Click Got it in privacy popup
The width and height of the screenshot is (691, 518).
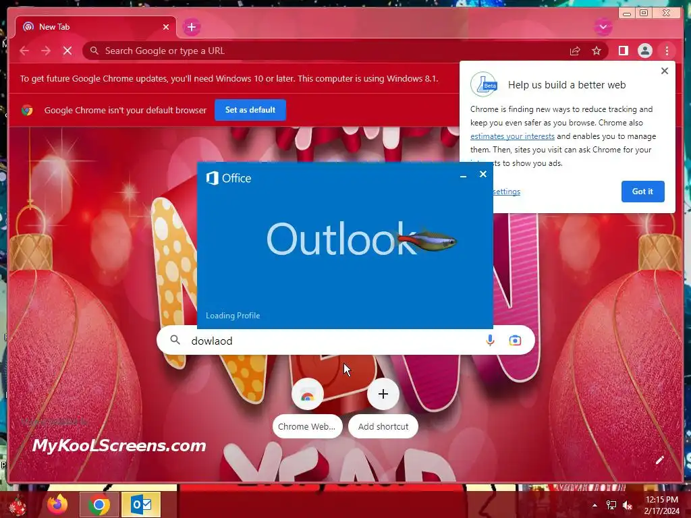tap(642, 192)
